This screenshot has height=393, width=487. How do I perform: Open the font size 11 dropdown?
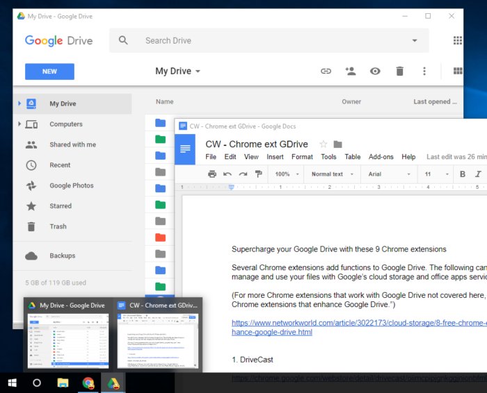[436, 174]
